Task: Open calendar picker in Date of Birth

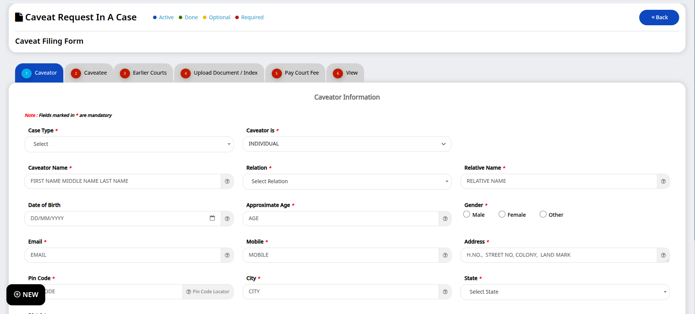Action: pyautogui.click(x=212, y=218)
